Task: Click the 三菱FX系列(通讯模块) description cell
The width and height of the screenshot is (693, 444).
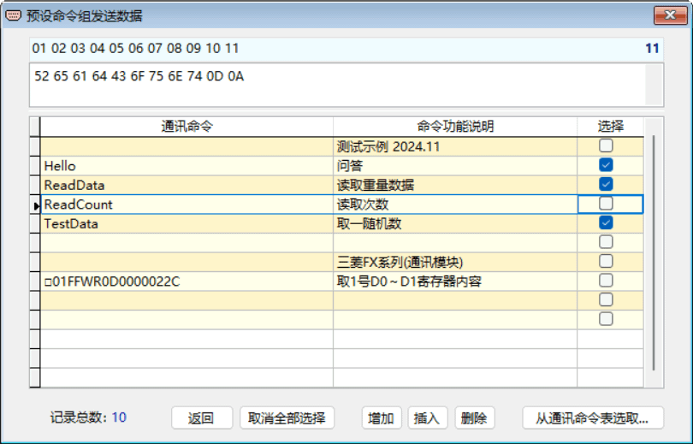Action: click(x=455, y=263)
